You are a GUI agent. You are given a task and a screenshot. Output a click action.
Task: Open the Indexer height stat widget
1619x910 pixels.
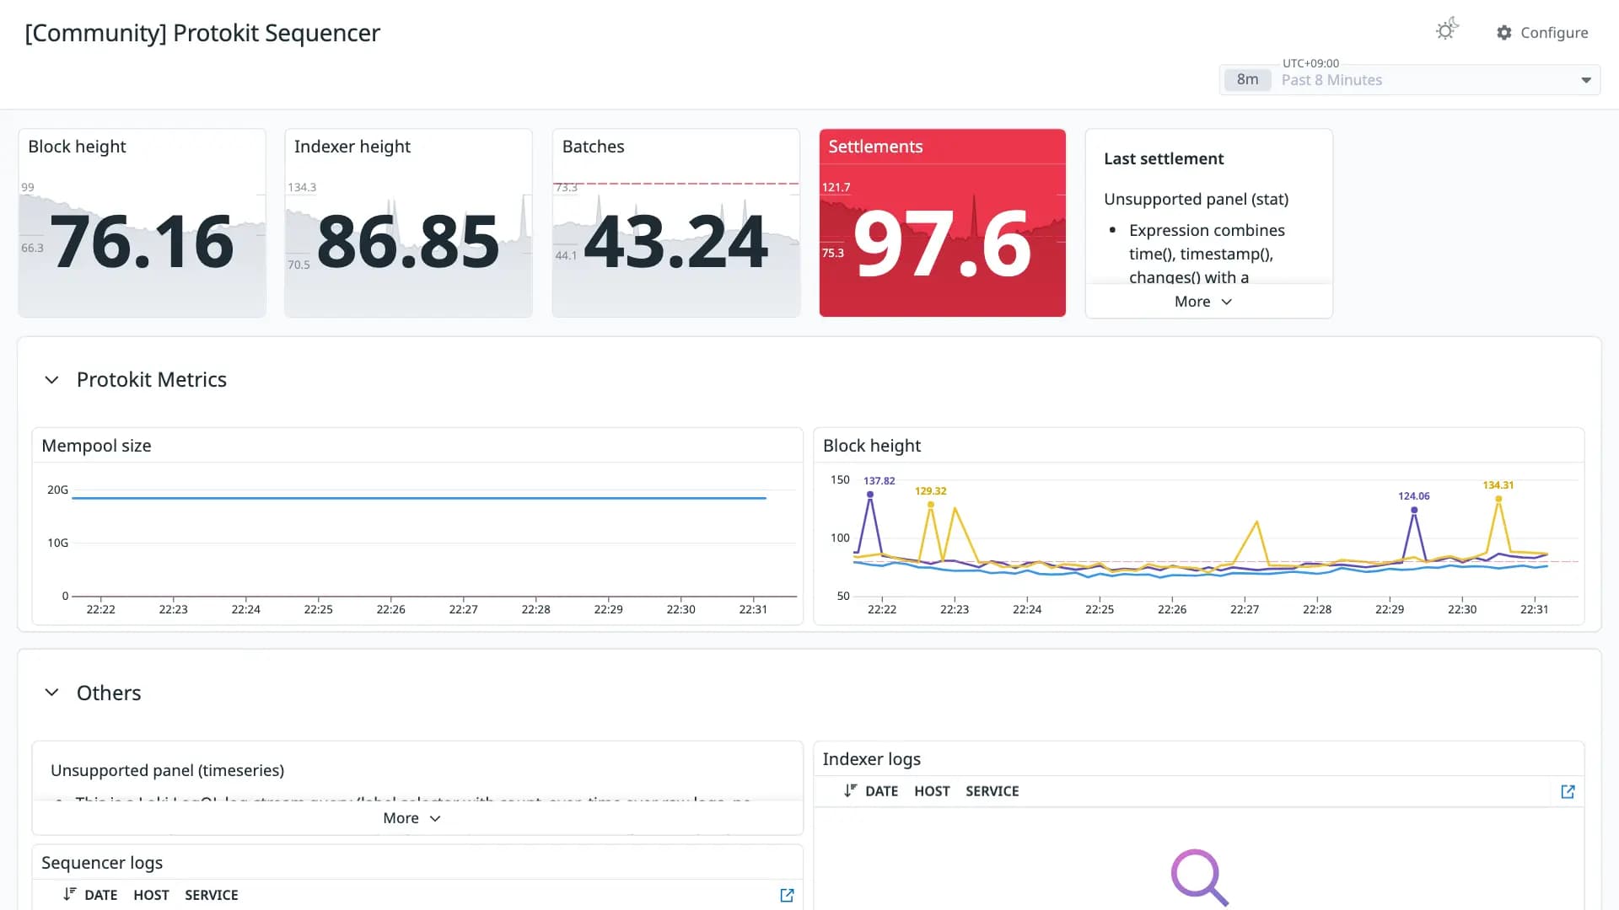[408, 223]
